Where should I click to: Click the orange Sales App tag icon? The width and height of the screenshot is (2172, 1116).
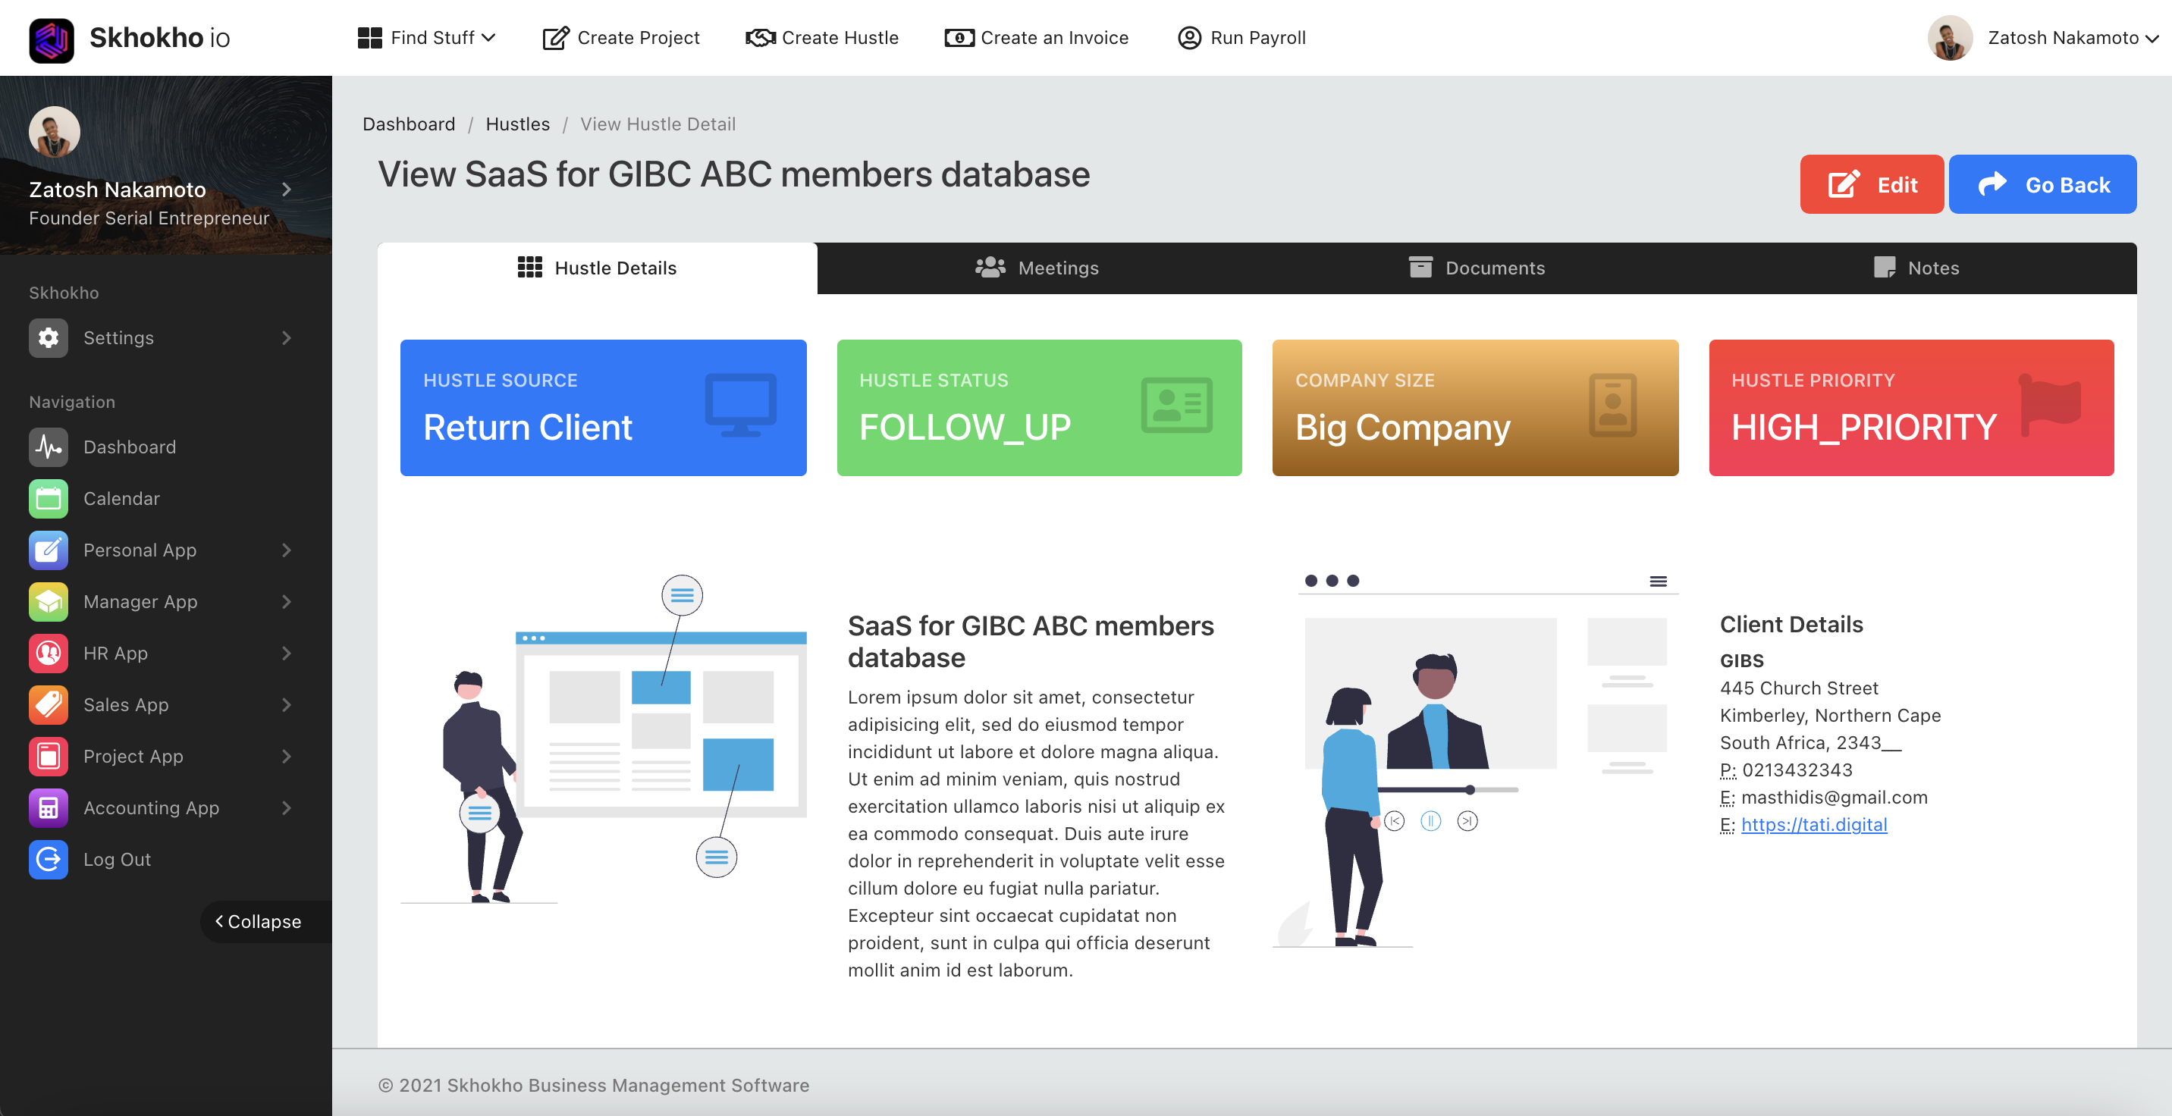click(48, 704)
